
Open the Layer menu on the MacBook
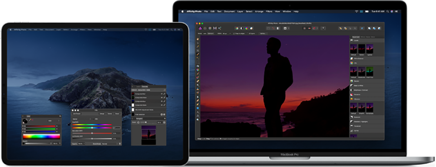pos(240,11)
